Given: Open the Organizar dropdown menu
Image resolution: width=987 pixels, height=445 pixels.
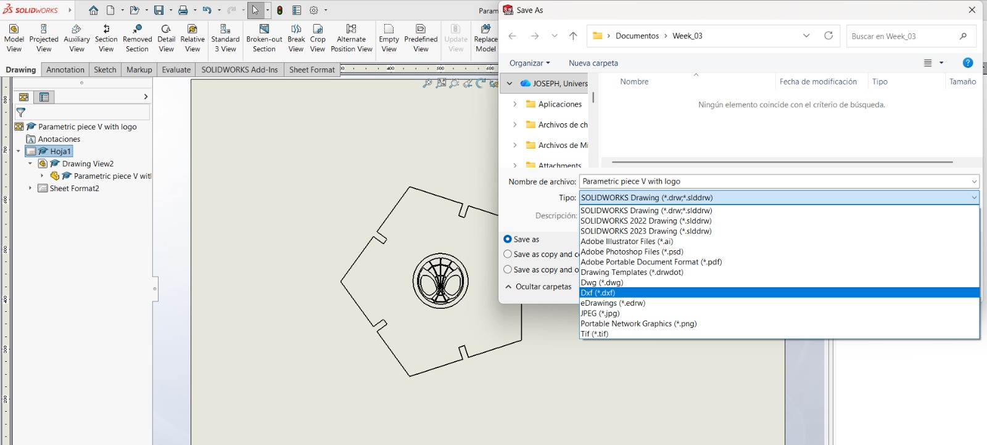Looking at the screenshot, I should [529, 63].
